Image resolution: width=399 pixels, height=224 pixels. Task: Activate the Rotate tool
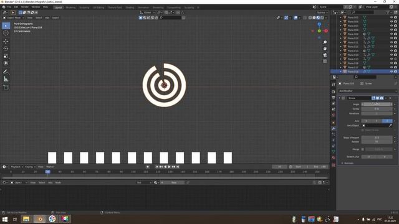click(6, 49)
